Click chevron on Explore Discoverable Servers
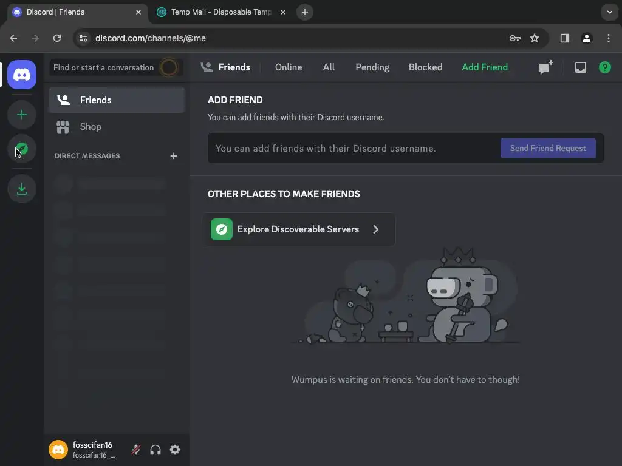Image resolution: width=622 pixels, height=466 pixels. point(375,229)
